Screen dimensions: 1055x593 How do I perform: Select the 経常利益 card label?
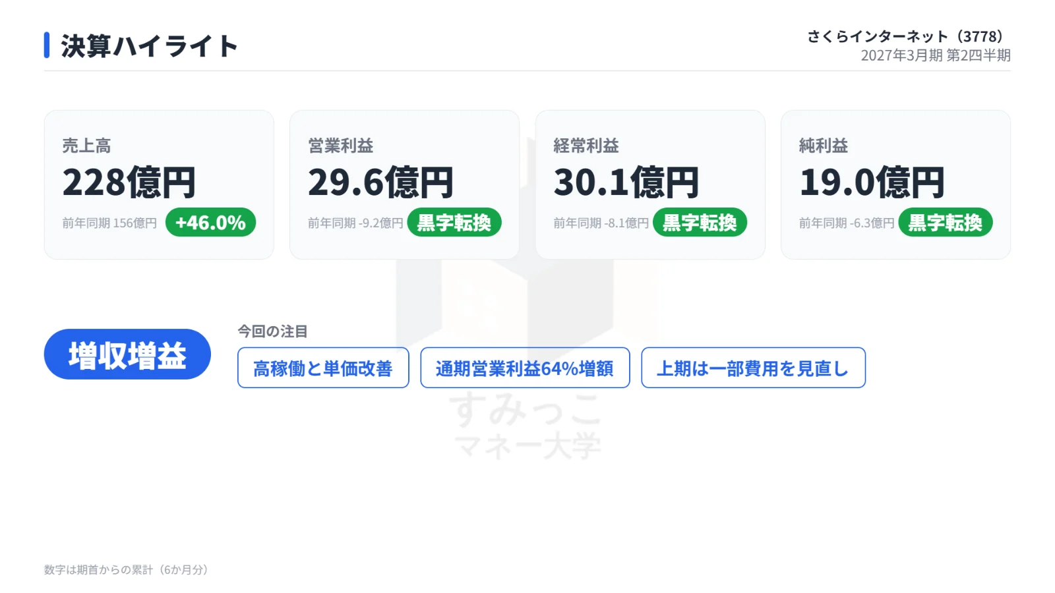(x=586, y=146)
